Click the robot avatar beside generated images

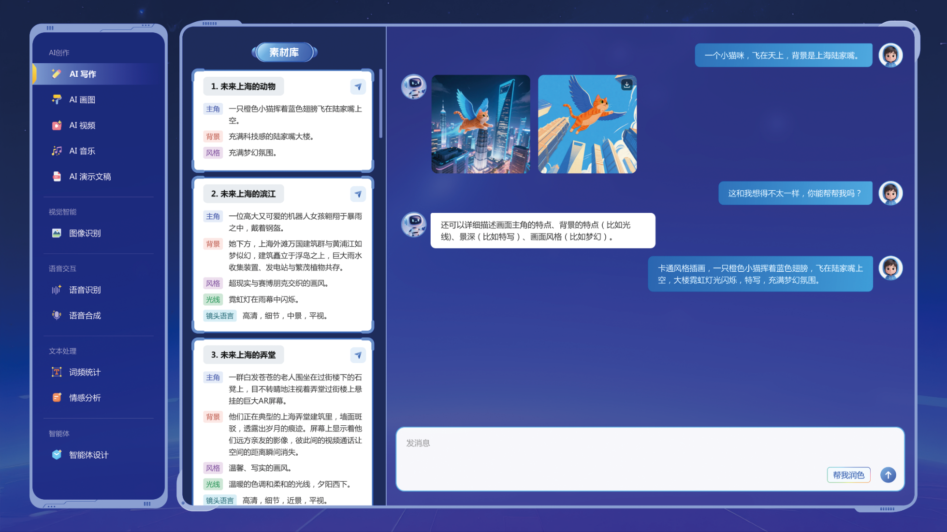(x=414, y=87)
